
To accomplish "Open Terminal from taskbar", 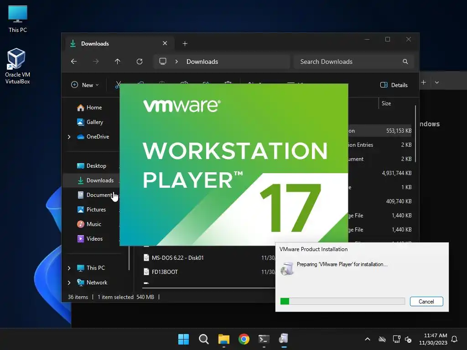I will click(264, 339).
